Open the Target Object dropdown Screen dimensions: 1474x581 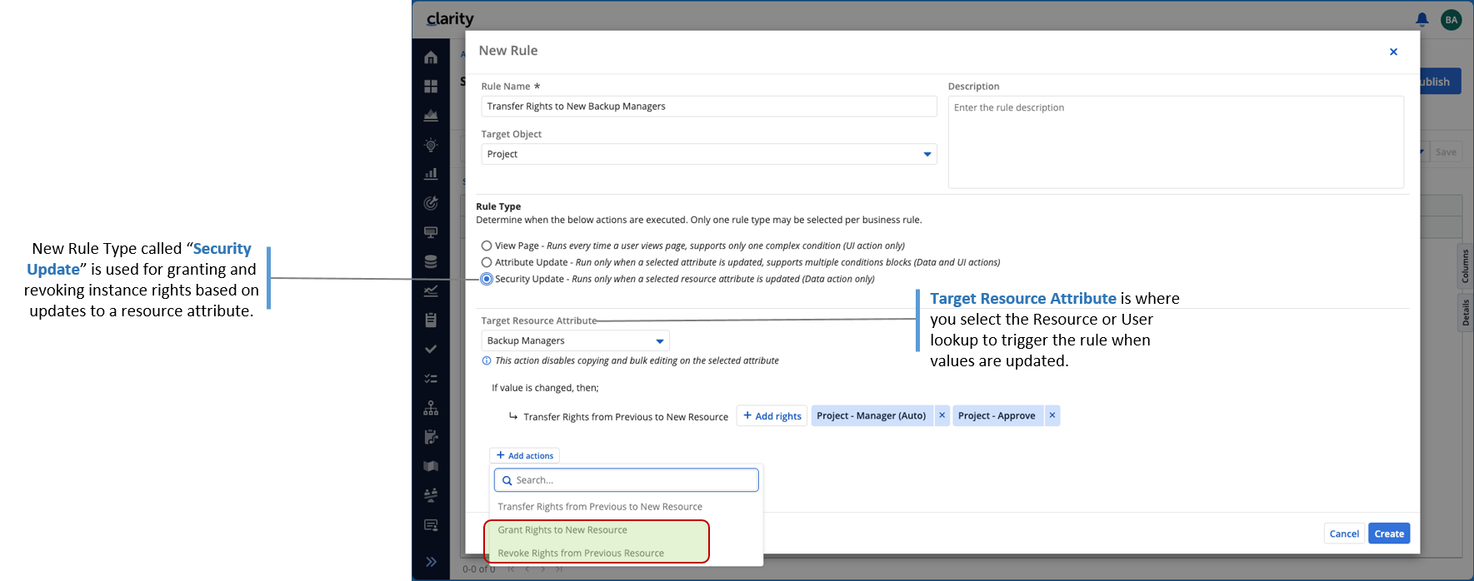coord(709,154)
